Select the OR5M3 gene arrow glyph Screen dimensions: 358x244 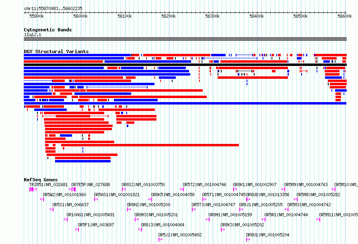click(x=286, y=209)
